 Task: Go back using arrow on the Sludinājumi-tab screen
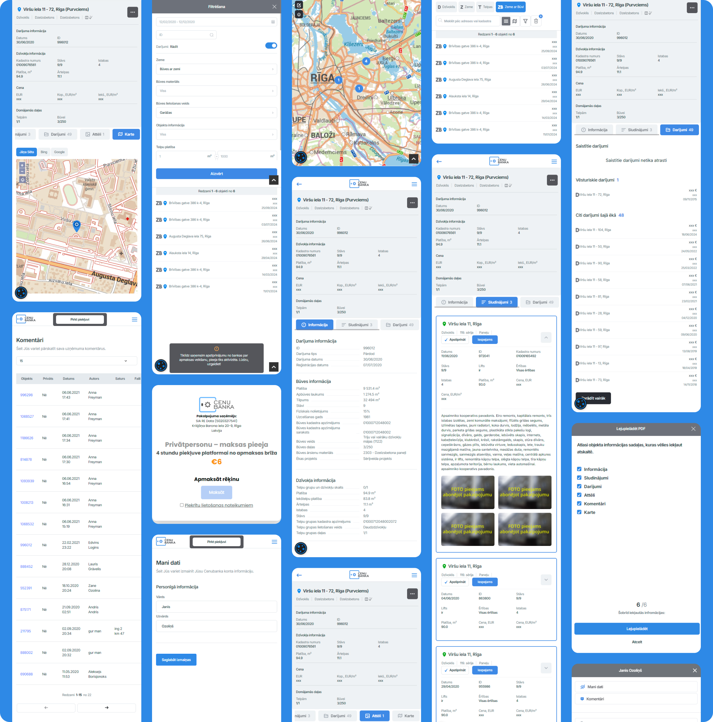[x=439, y=161]
